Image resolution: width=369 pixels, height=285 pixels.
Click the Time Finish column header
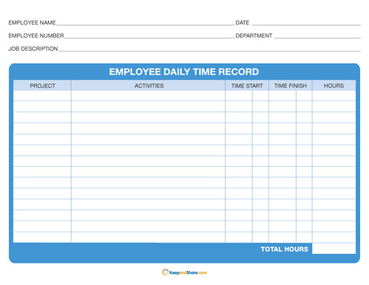[x=291, y=86]
